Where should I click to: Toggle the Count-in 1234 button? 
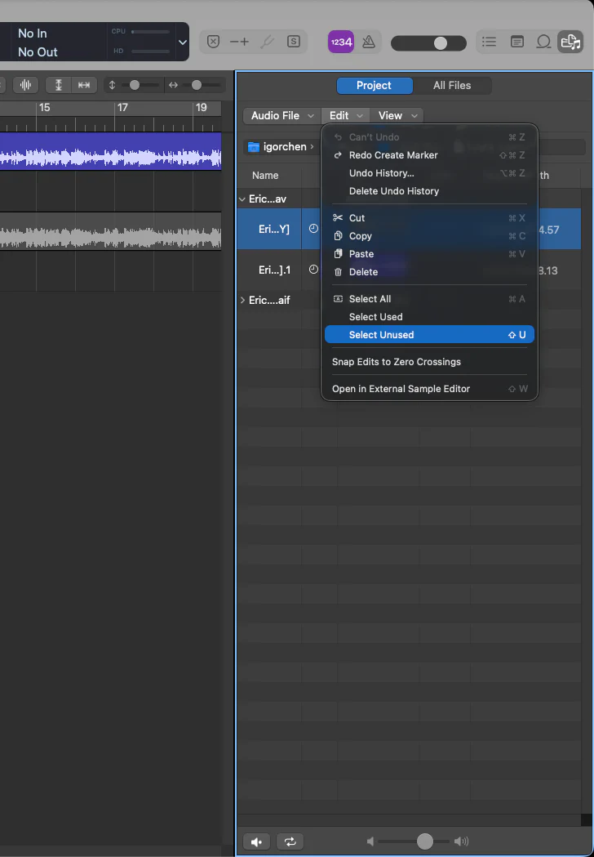(341, 42)
